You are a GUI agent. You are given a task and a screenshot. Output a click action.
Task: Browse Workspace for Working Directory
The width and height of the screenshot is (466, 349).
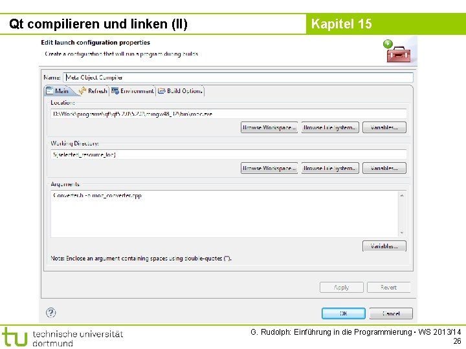[269, 168]
